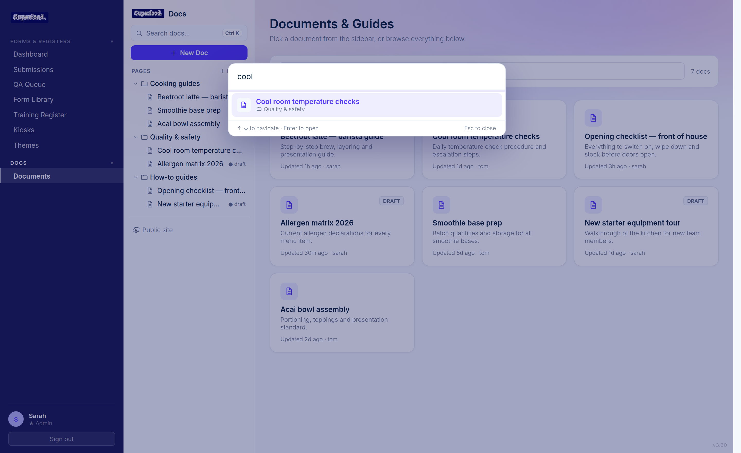Click the Search docs field
Viewport: 741px width, 453px height.
tap(189, 33)
